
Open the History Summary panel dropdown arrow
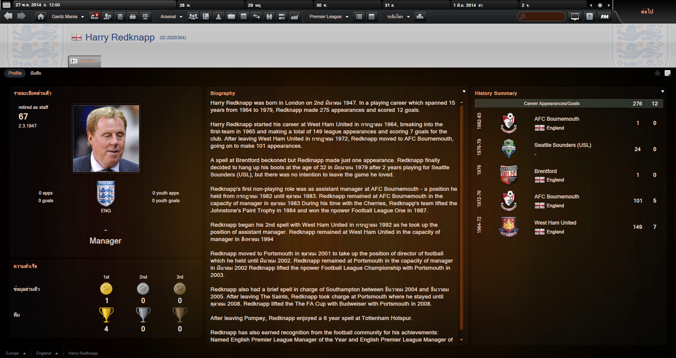click(662, 92)
